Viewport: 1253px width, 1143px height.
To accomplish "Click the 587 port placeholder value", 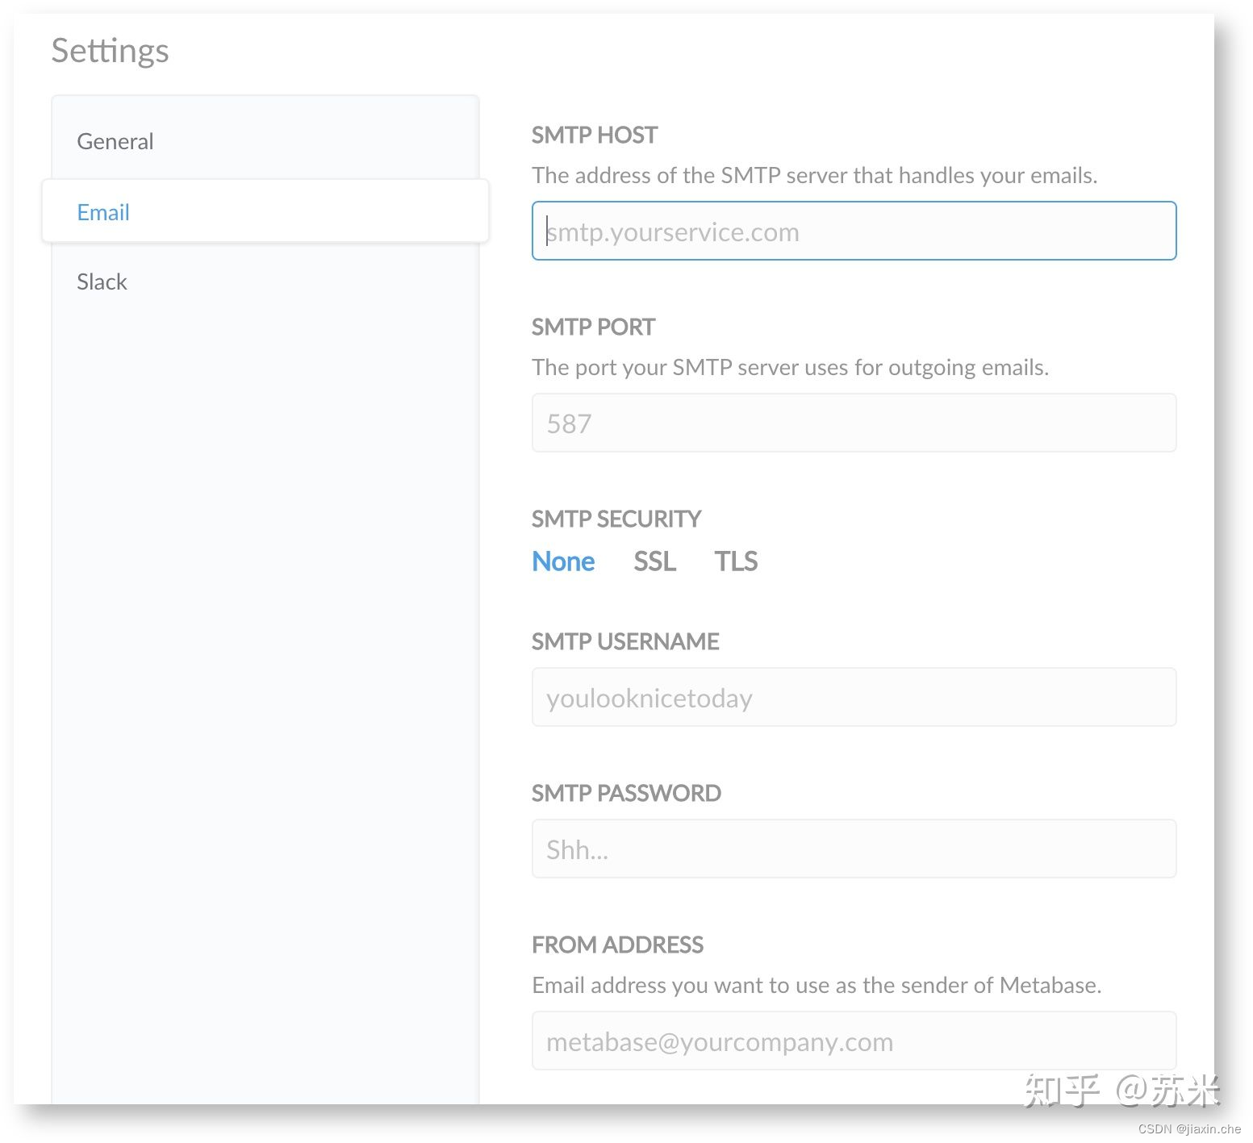I will pos(568,423).
